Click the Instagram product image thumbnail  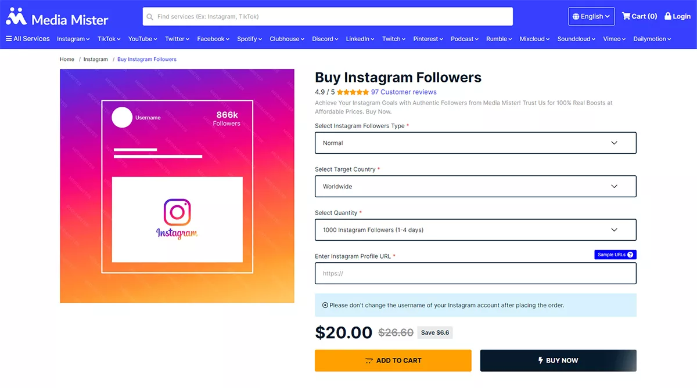click(177, 186)
